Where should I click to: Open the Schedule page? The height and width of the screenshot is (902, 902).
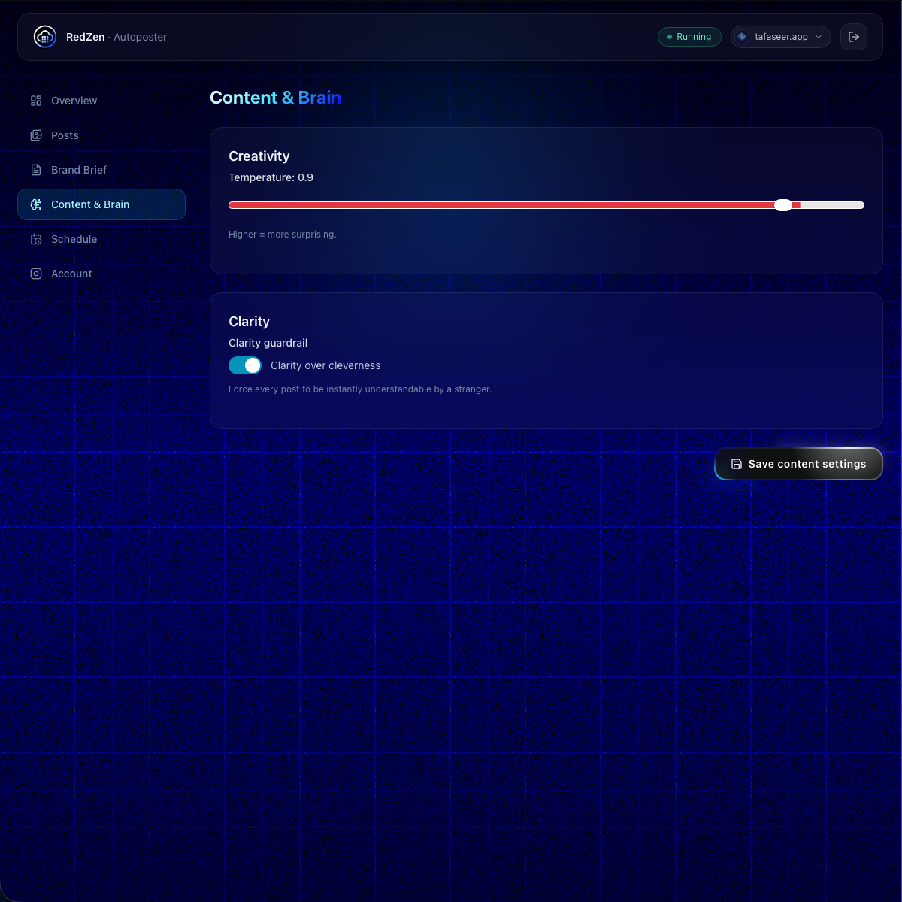101,239
